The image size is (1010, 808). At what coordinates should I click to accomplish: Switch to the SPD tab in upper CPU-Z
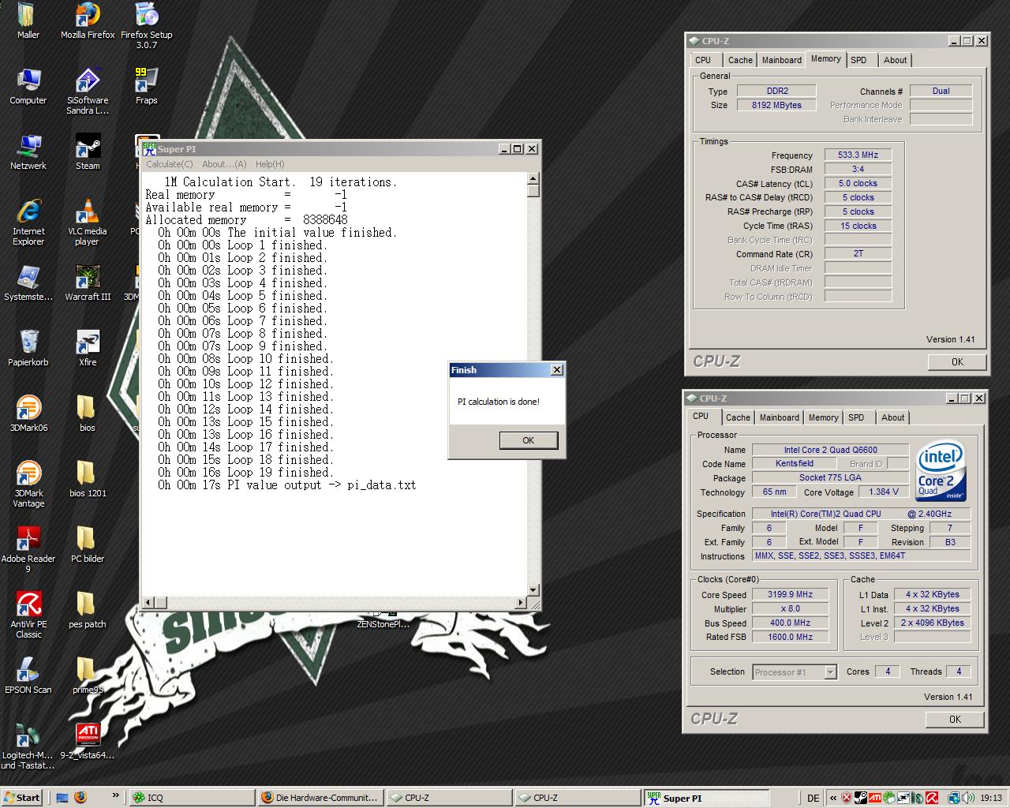point(858,60)
